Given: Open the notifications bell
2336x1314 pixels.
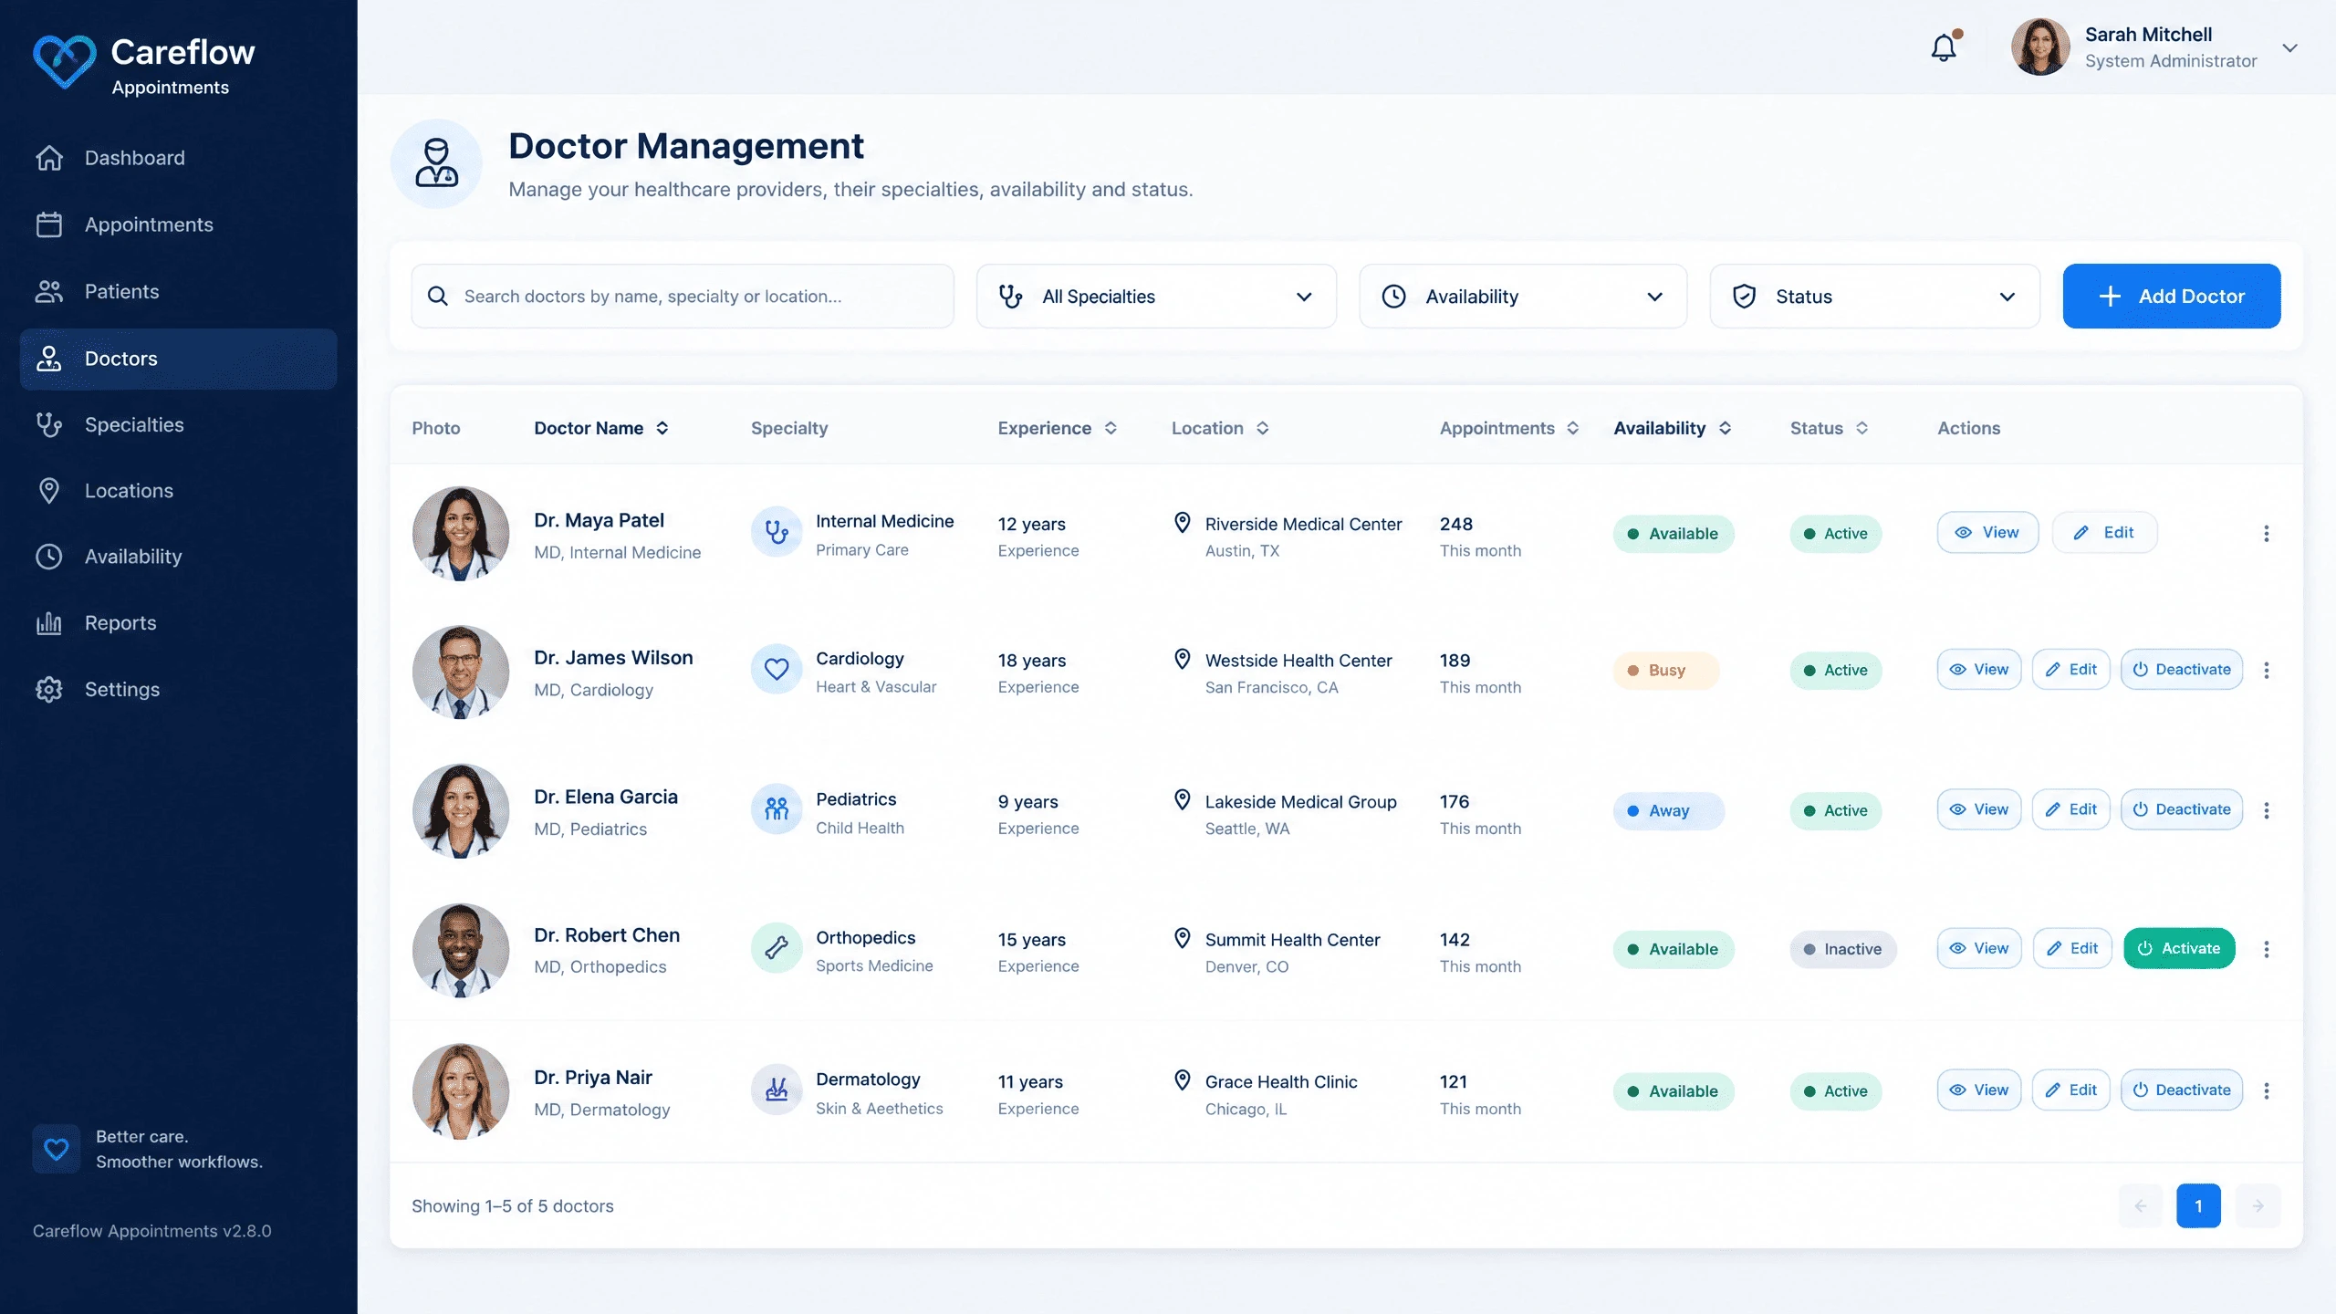Looking at the screenshot, I should (x=1944, y=47).
